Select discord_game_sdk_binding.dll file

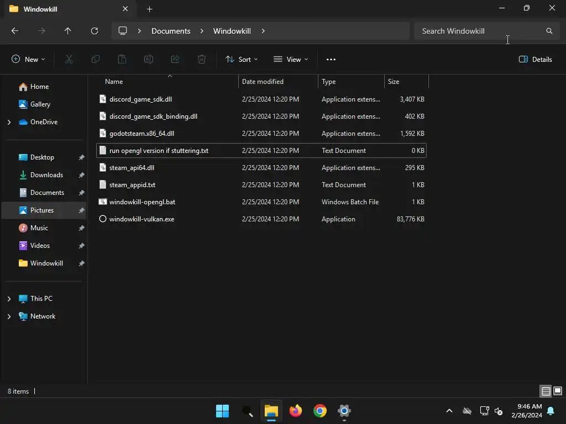[x=261, y=116]
